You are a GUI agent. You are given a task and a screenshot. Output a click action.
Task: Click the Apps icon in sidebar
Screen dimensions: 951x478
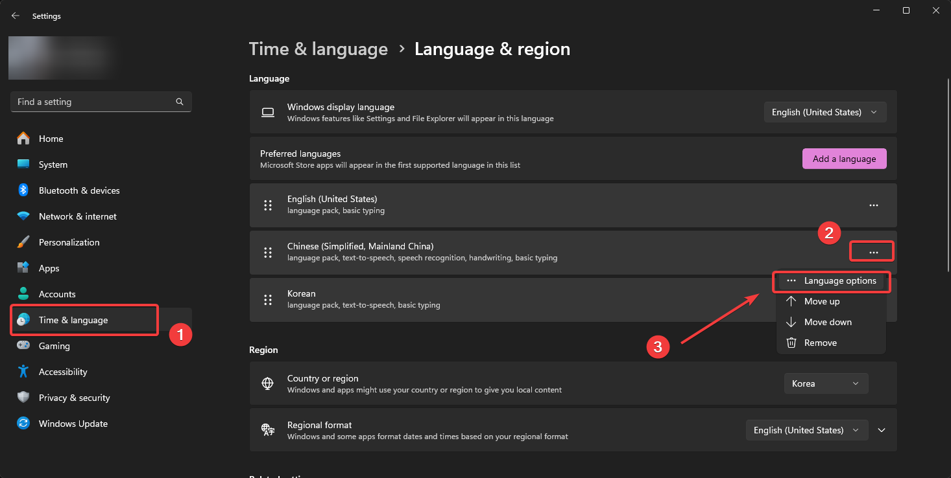point(23,268)
